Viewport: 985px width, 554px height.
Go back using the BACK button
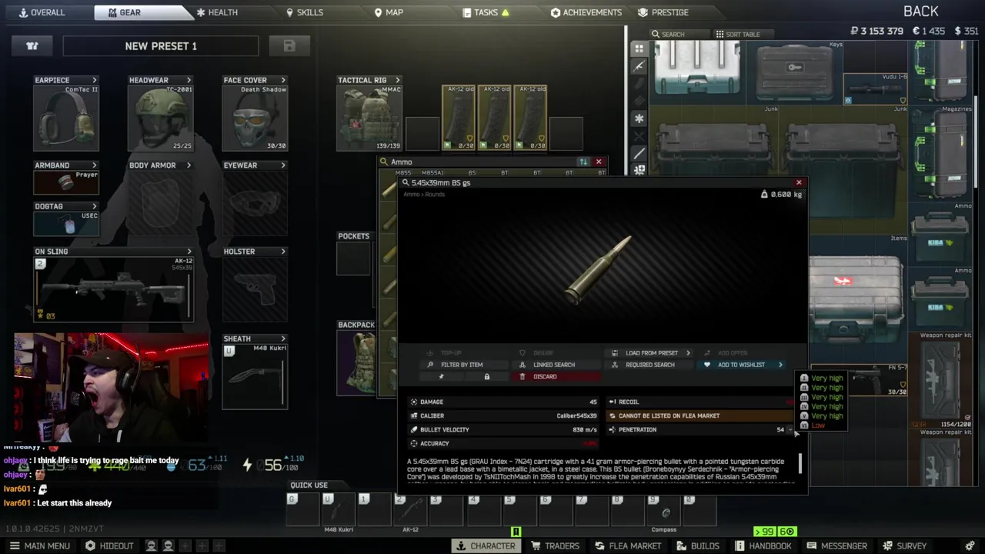pyautogui.click(x=920, y=12)
